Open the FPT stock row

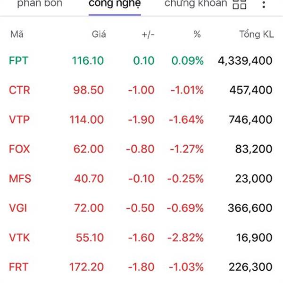pos(141,60)
